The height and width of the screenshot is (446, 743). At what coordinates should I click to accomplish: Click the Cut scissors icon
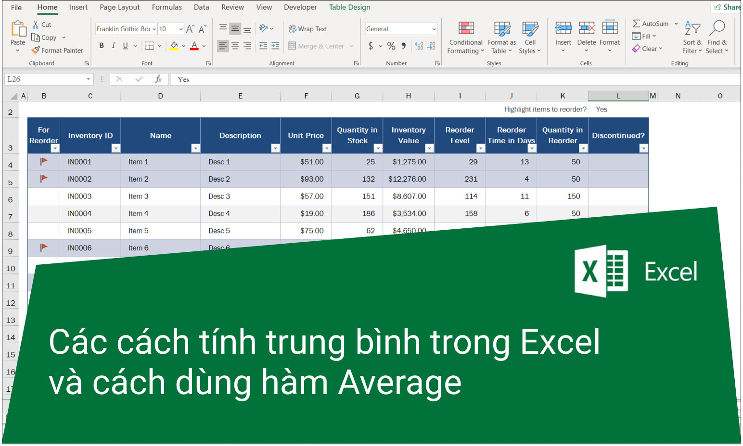[x=36, y=25]
